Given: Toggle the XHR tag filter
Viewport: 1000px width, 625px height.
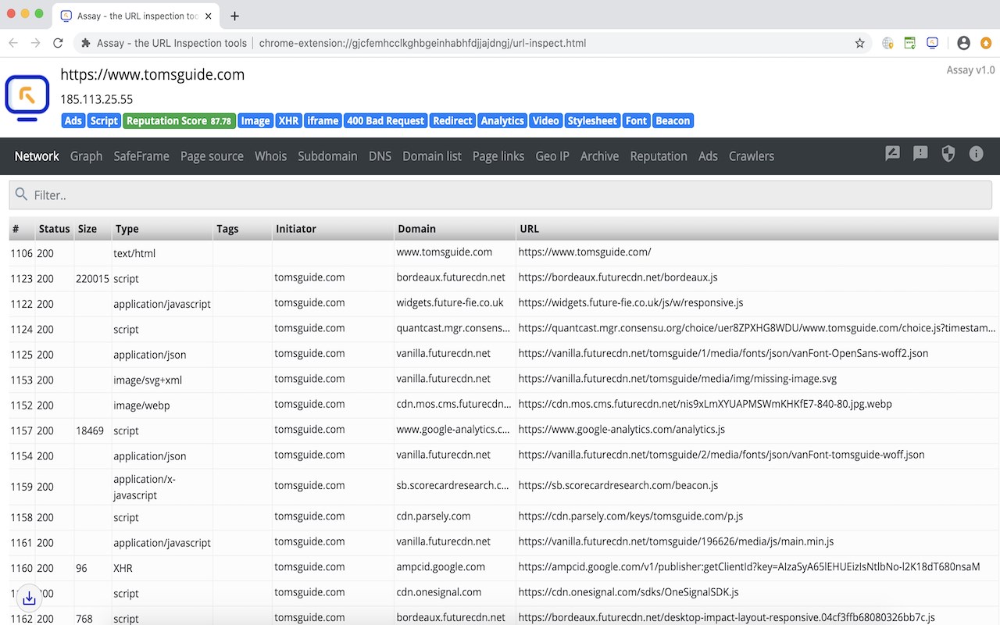Looking at the screenshot, I should [288, 121].
